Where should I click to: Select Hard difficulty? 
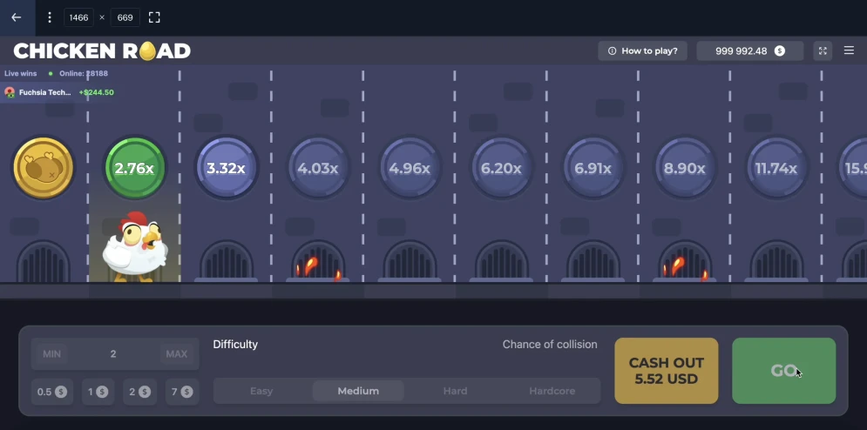click(x=455, y=391)
